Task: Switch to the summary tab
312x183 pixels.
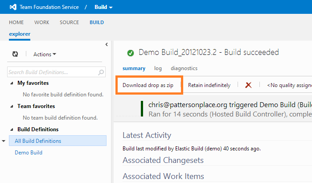Action: [x=134, y=68]
